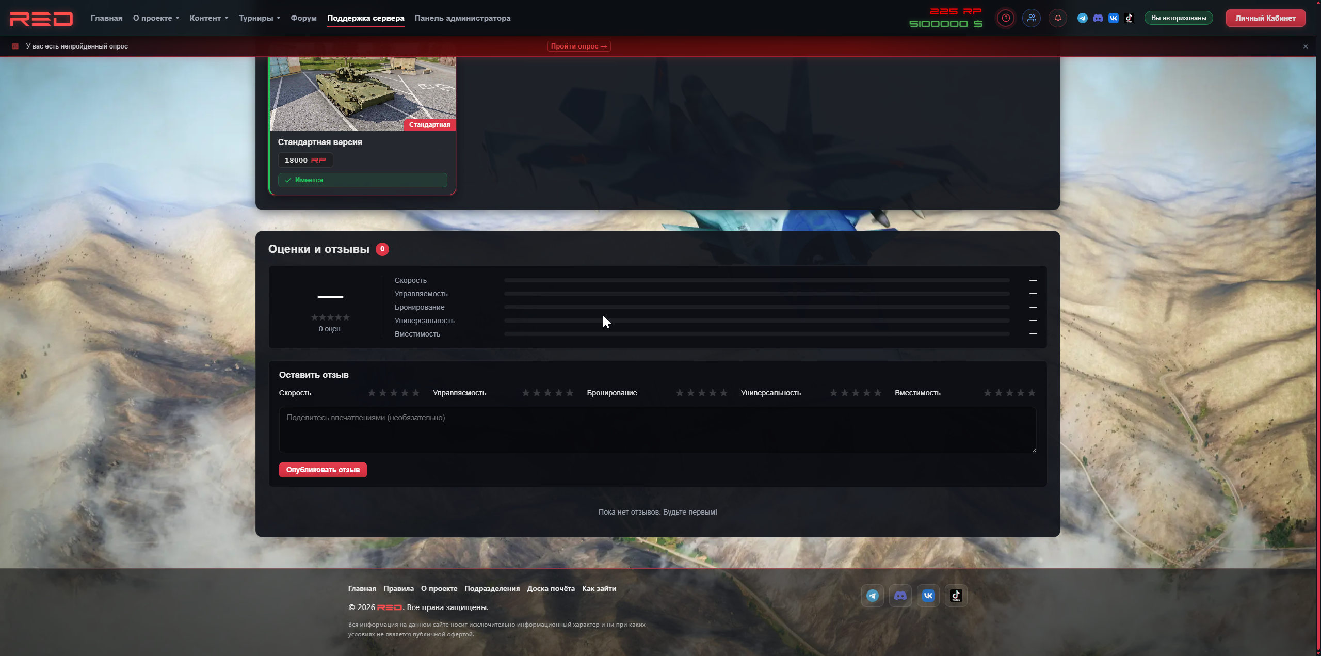This screenshot has width=1321, height=656.
Task: Open the Как зайти footer link
Action: (599, 588)
